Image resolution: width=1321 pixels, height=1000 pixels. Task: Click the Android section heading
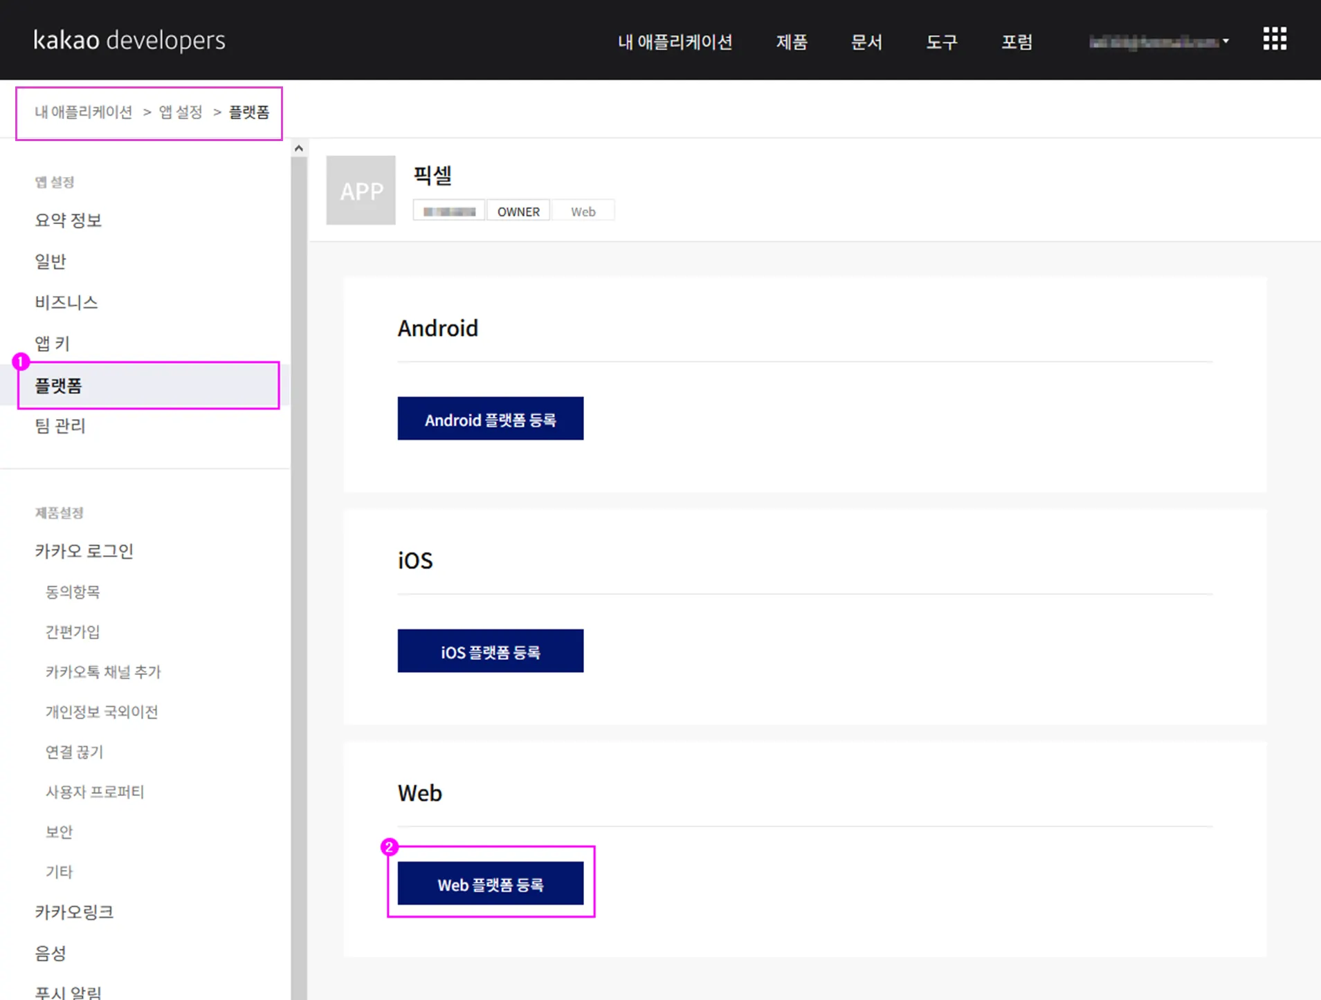pos(438,328)
